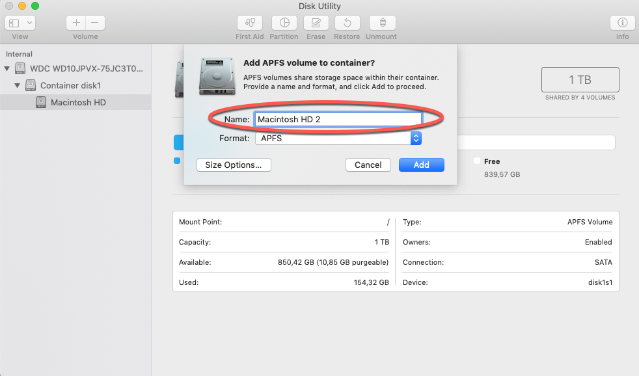639x376 pixels.
Task: Click the hard drive icon in dialog
Action: tap(216, 76)
